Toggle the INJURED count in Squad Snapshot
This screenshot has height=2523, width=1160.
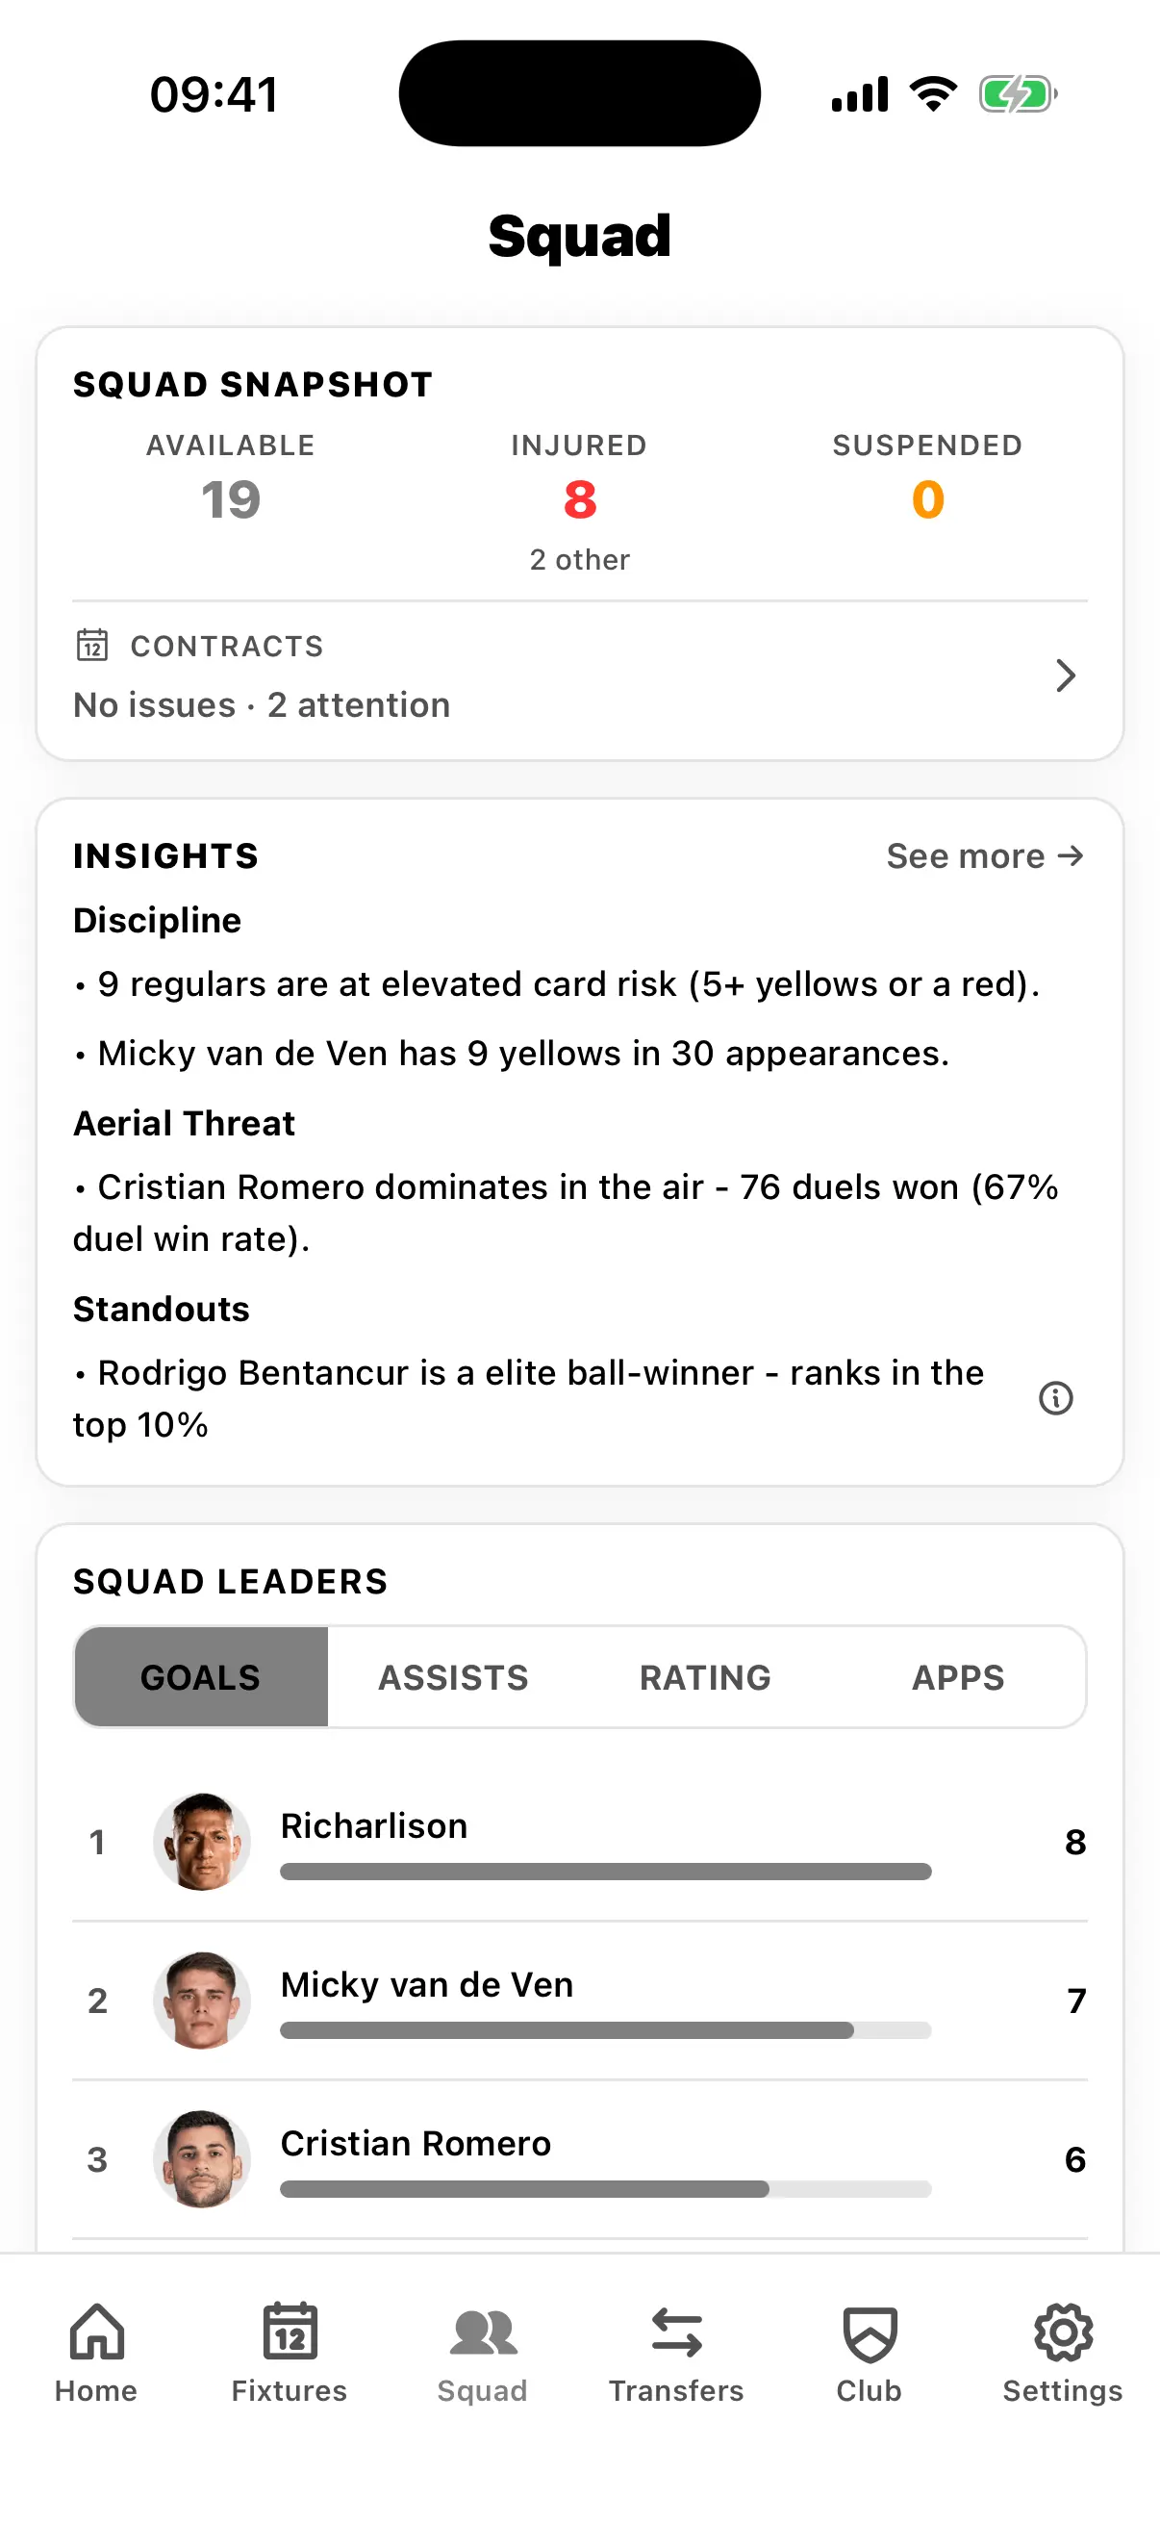(579, 499)
